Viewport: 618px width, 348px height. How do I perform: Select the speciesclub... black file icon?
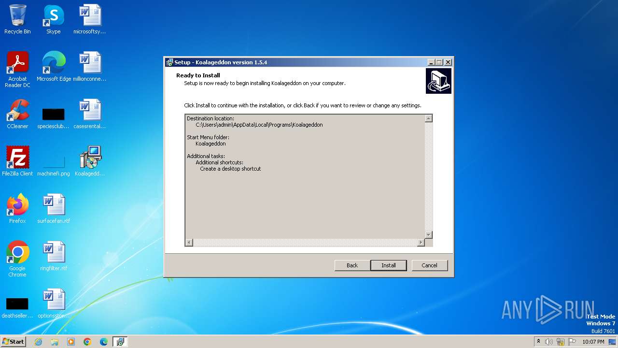click(53, 118)
